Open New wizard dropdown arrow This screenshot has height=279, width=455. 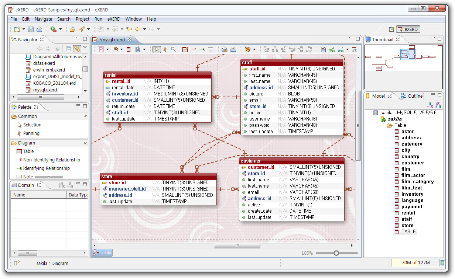point(24,29)
